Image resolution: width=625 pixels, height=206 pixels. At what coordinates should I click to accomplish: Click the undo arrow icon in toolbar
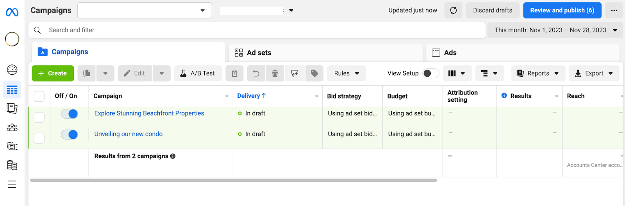pos(256,73)
